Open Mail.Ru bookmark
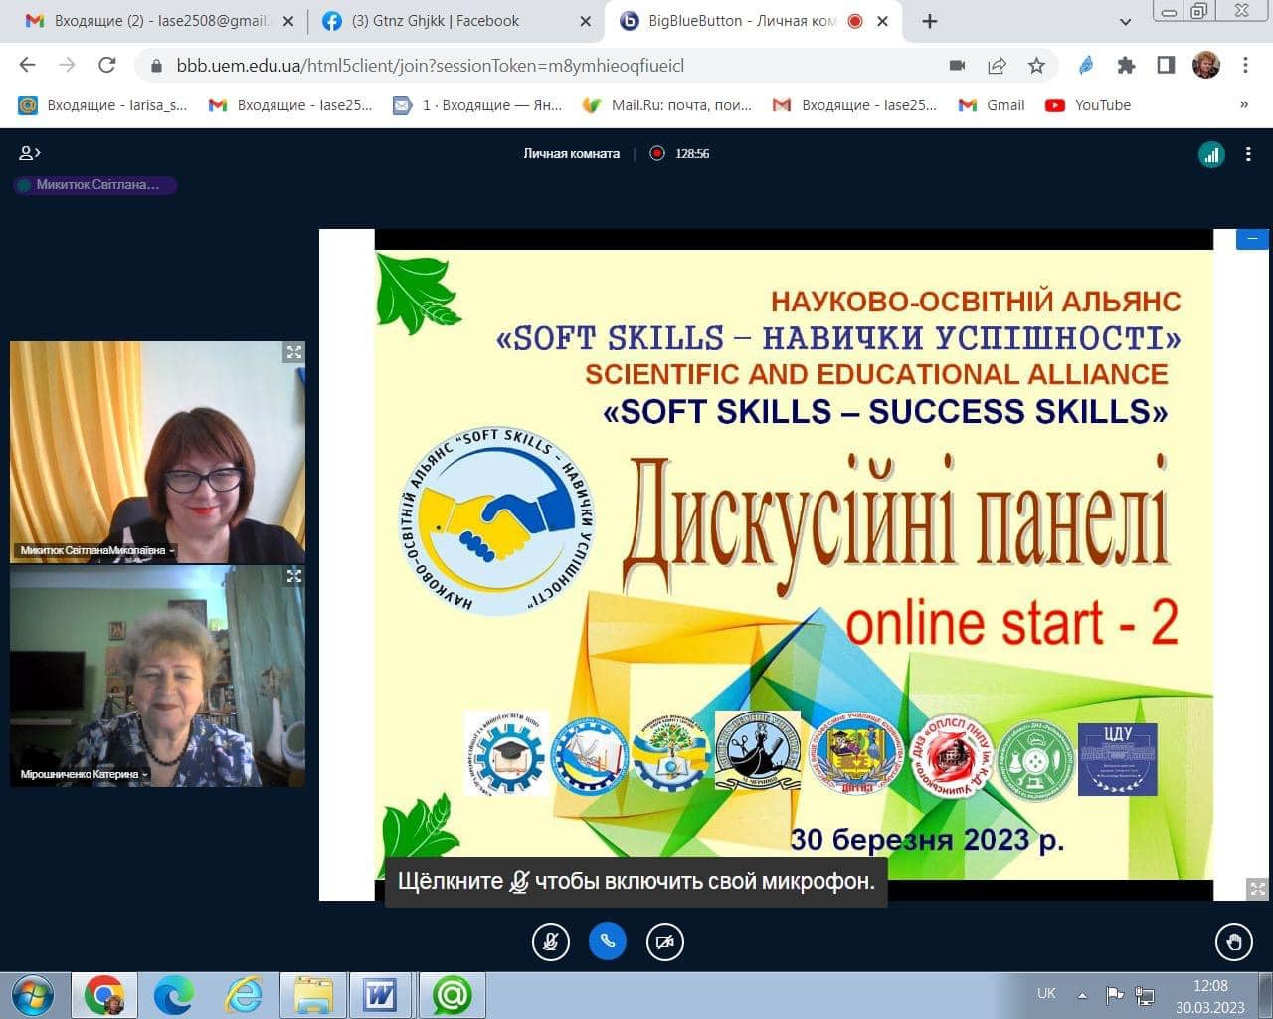The height and width of the screenshot is (1019, 1273). coord(667,104)
